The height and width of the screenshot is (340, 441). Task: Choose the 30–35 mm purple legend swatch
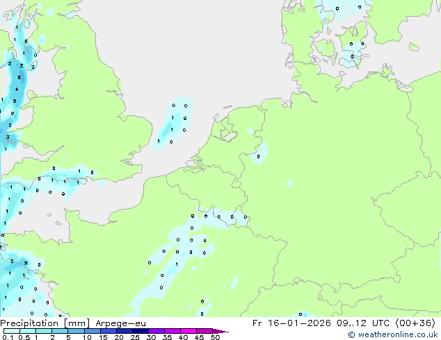157,331
